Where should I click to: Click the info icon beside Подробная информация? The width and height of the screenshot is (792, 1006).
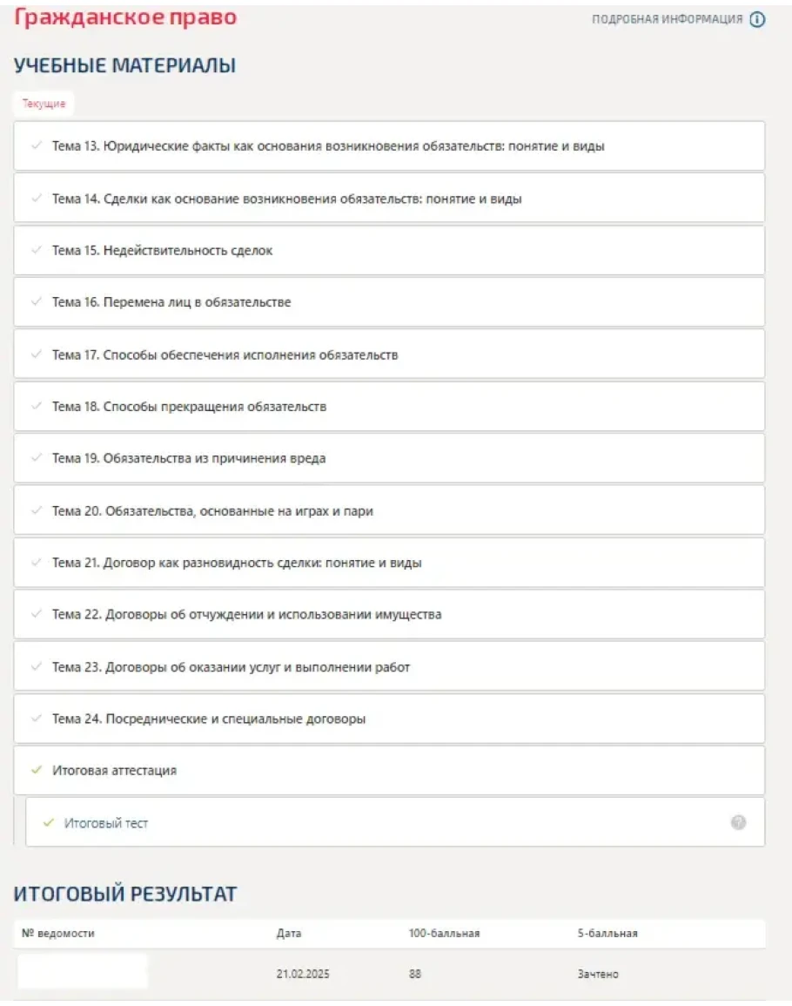click(x=757, y=20)
